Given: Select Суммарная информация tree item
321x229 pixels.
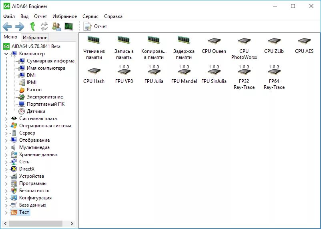Looking at the screenshot, I should (x=47, y=61).
